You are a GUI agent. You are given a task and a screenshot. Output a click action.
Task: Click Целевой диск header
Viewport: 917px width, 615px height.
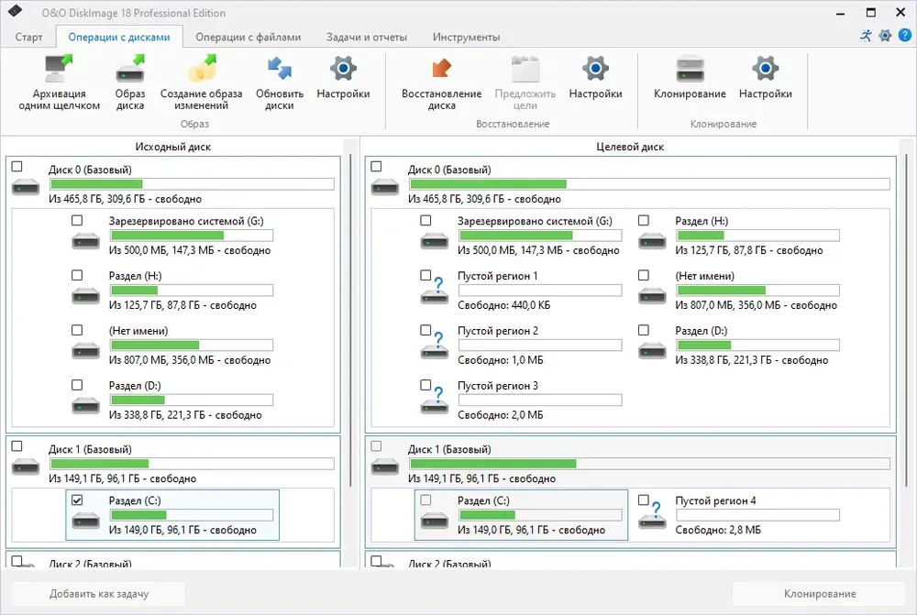point(631,147)
